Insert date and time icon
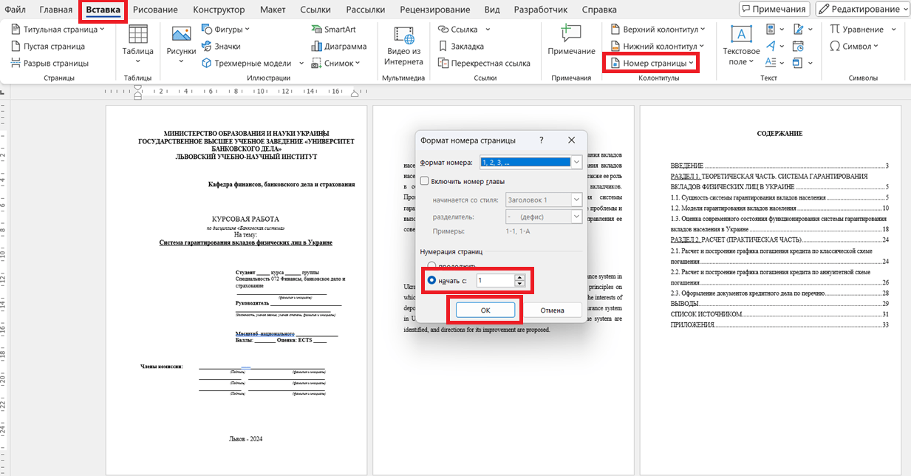This screenshot has height=476, width=911. [x=799, y=46]
